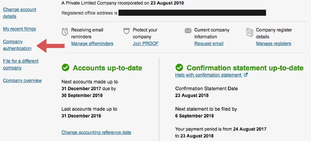Open Manage eReminders link
This screenshot has width=311, height=155.
coord(92,44)
